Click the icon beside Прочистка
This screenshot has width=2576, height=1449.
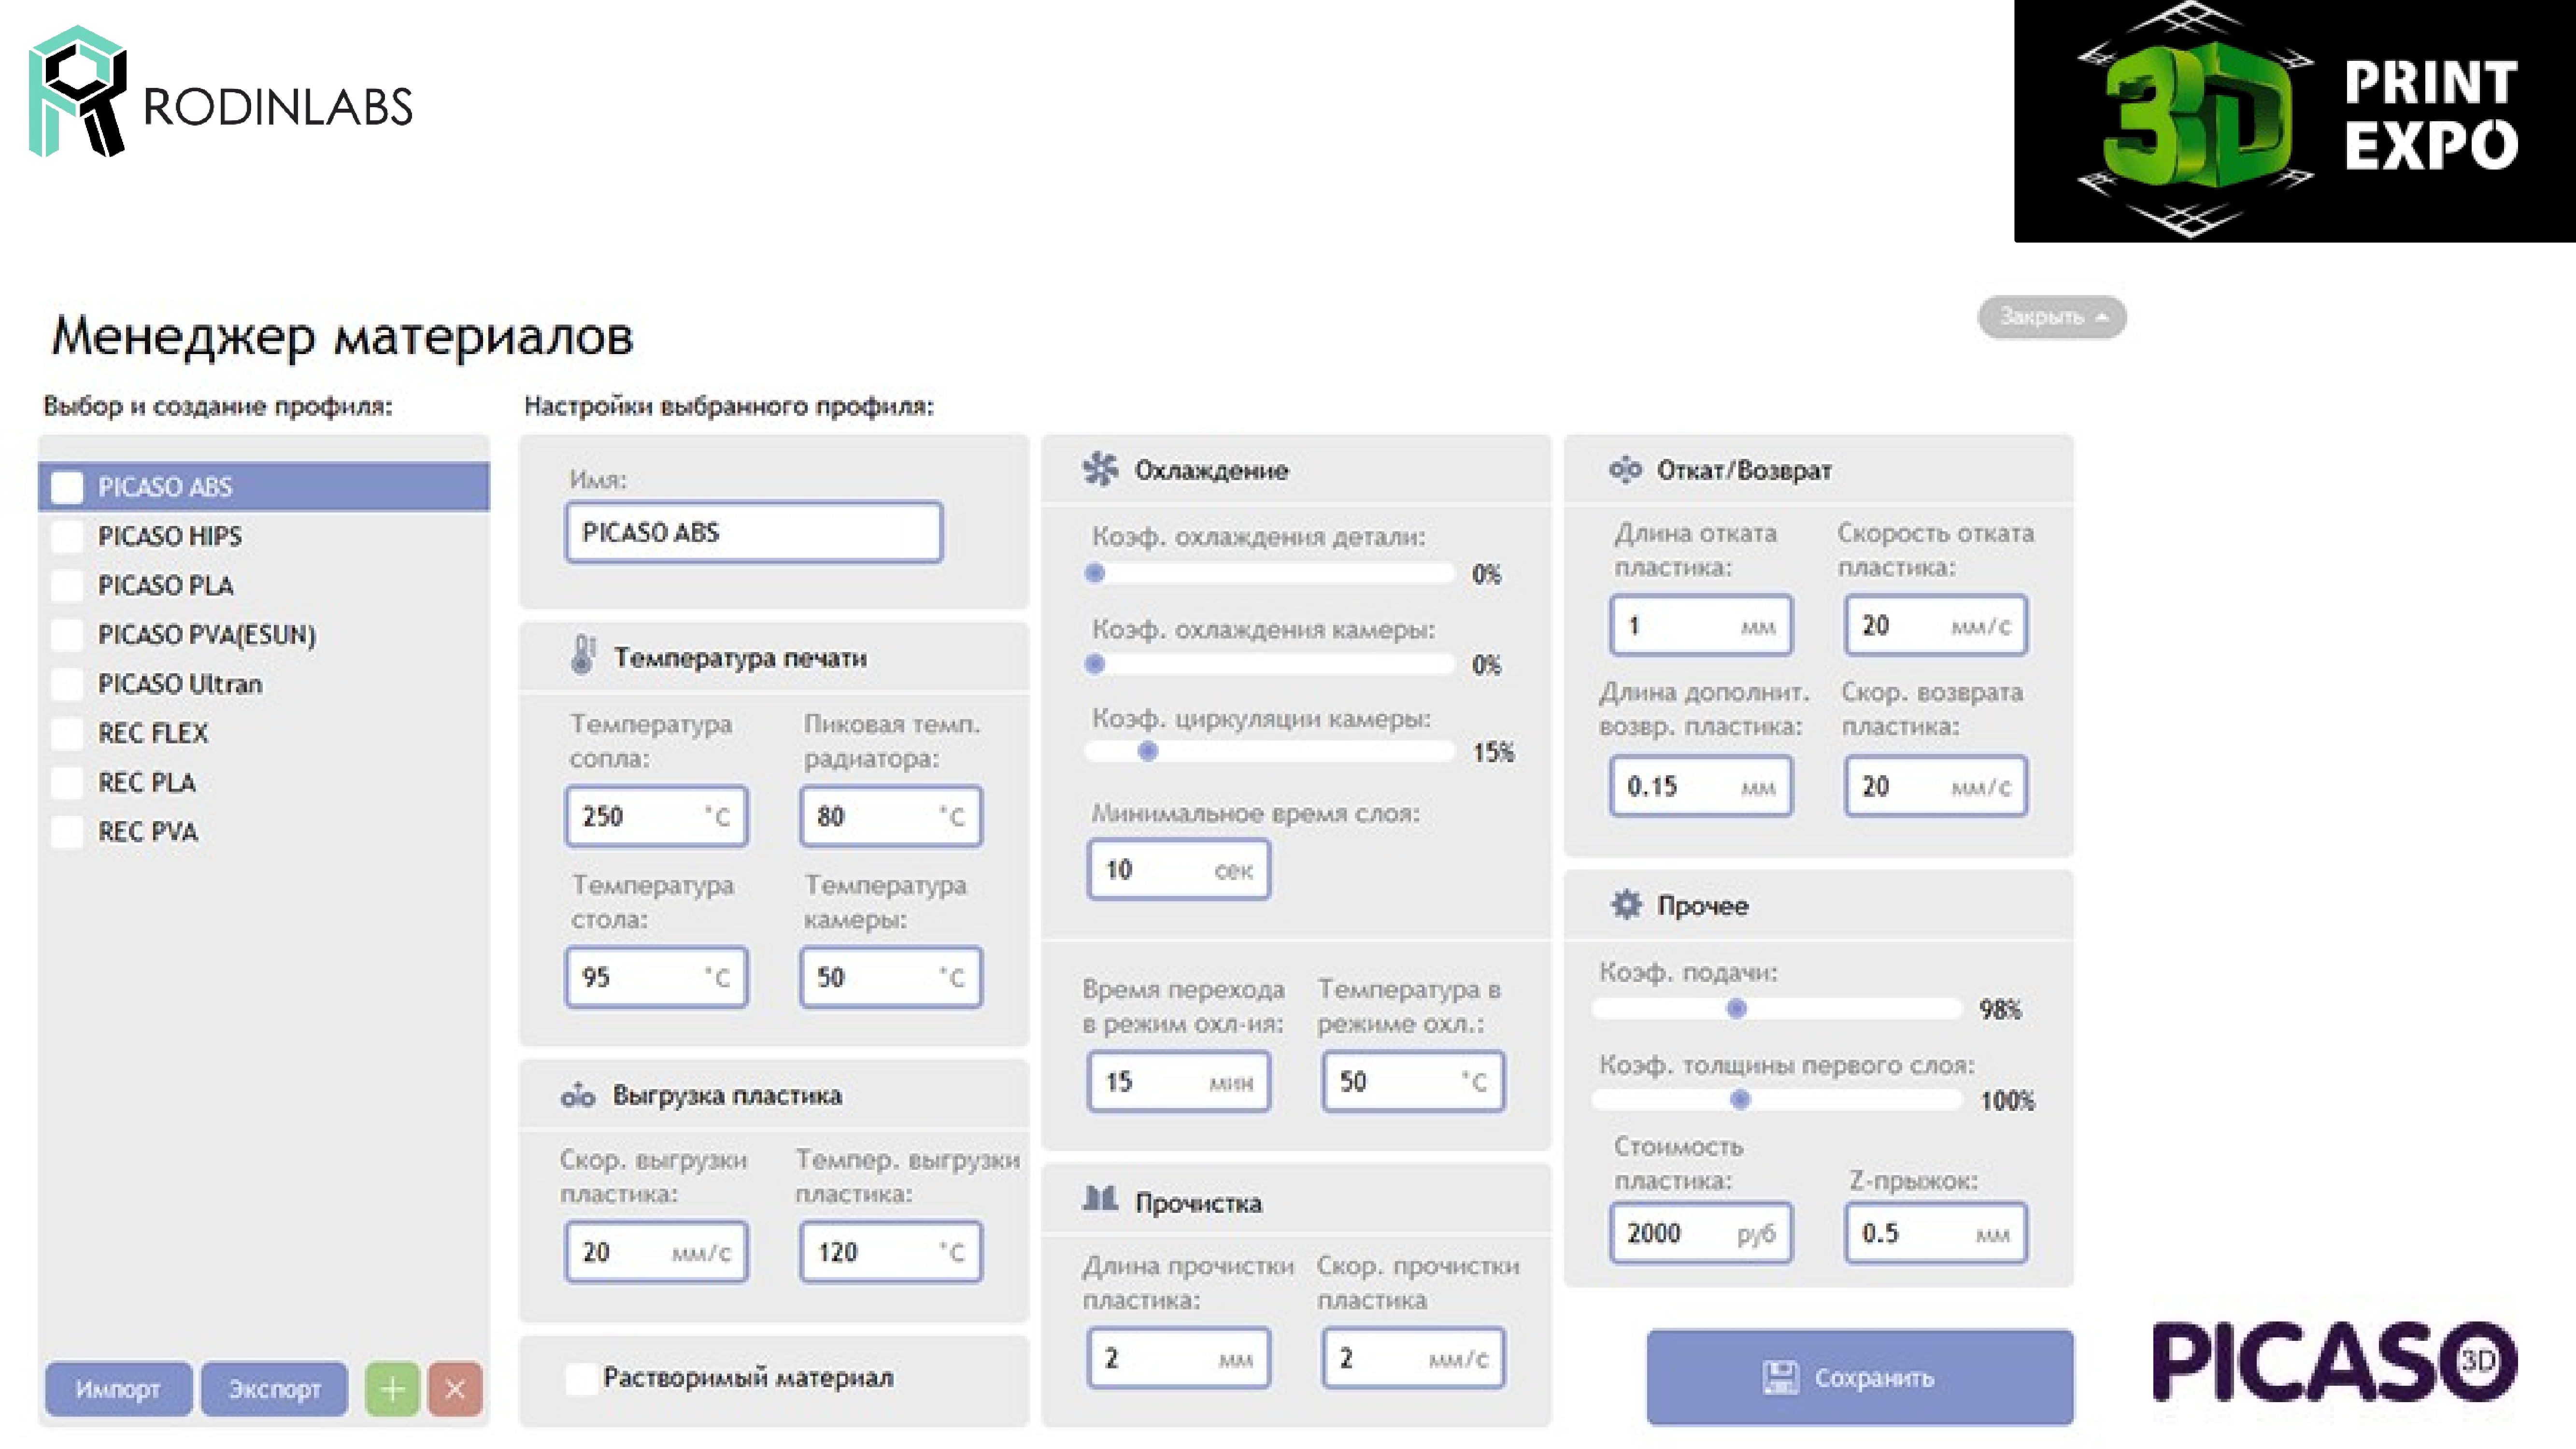[1100, 1198]
